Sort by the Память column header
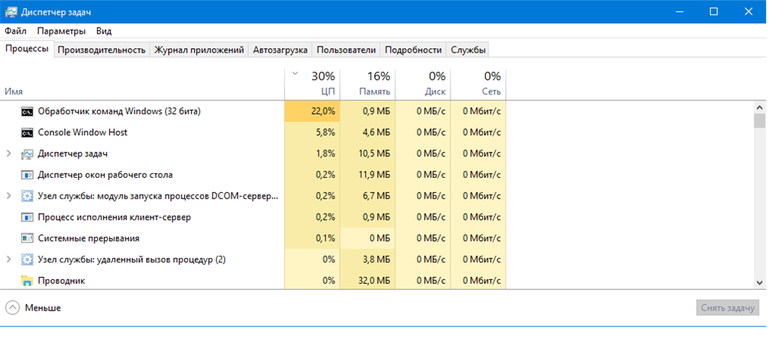782x348 pixels. [367, 84]
